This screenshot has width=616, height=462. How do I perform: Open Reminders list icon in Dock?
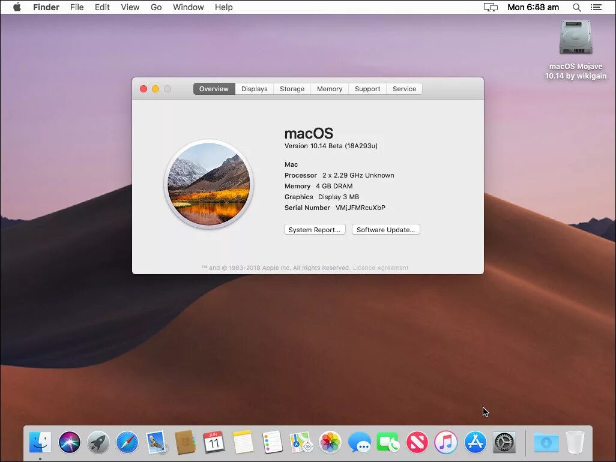(272, 442)
